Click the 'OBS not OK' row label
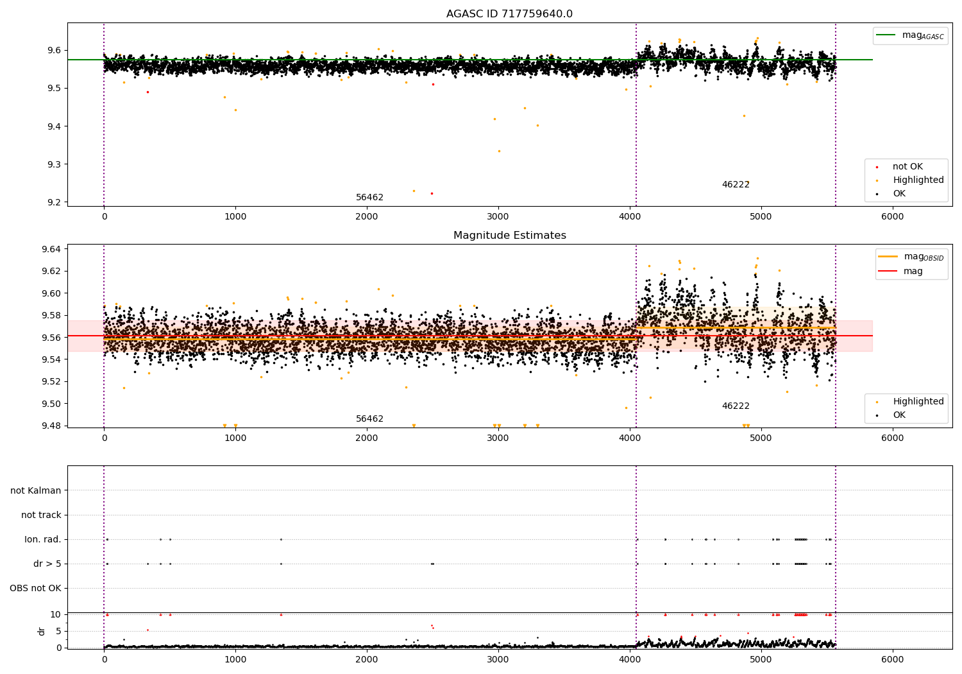This screenshot has width=962, height=674. tap(36, 588)
